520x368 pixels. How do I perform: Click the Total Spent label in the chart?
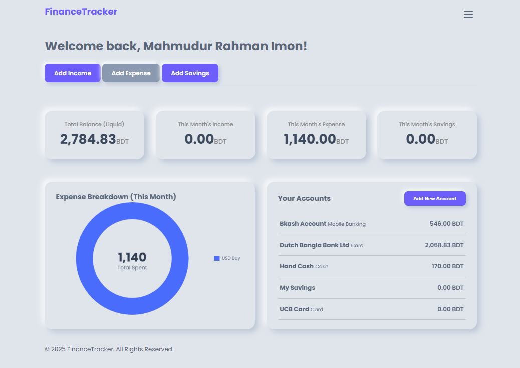(x=132, y=267)
